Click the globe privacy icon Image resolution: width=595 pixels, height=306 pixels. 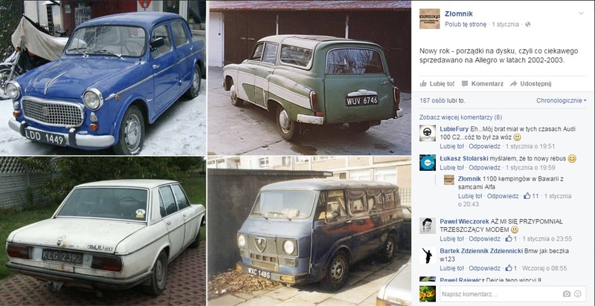coord(527,25)
